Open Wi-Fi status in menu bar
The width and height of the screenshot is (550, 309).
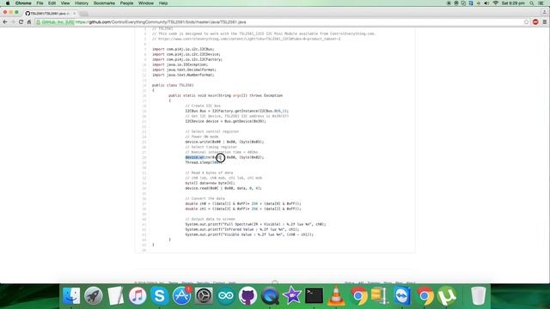[x=496, y=3]
